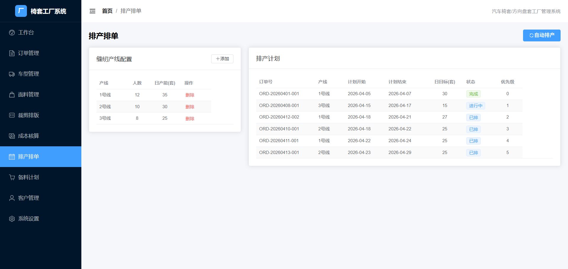568x269 pixels.
Task: Click the 订单号 column header
Action: [266, 82]
